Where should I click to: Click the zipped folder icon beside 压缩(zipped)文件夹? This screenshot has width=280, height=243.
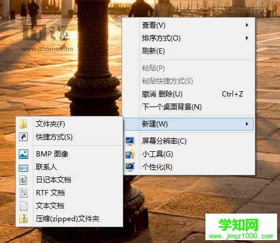tap(23, 219)
